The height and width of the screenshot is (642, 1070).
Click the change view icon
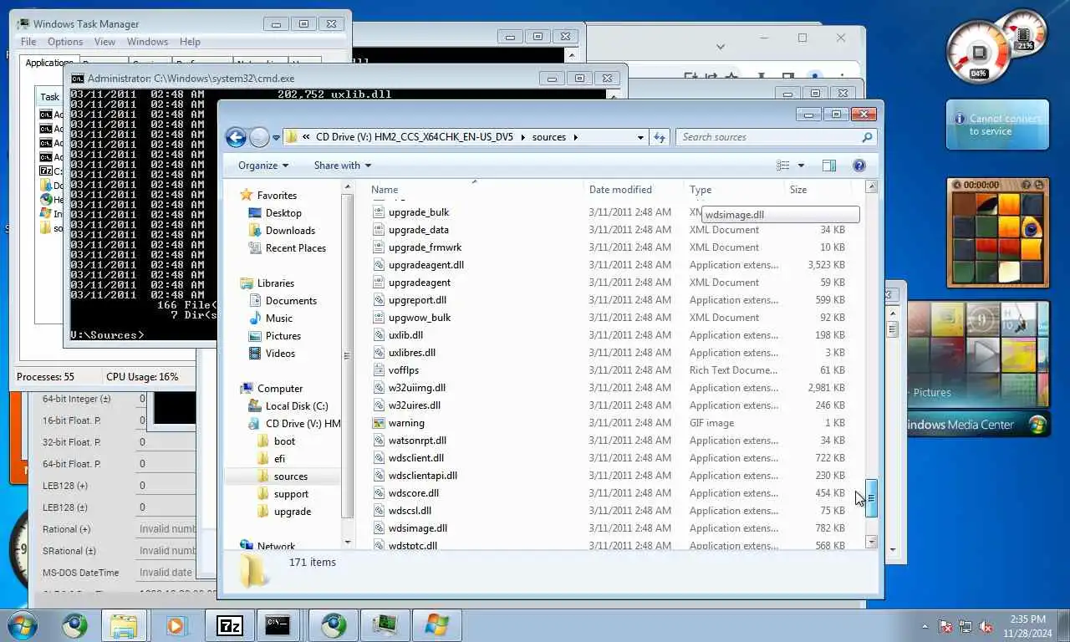(x=783, y=166)
